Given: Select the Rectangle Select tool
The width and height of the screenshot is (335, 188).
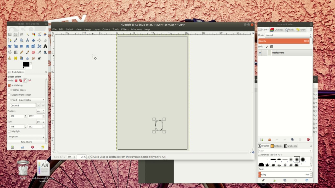Looking at the screenshot, I should click(10, 34).
